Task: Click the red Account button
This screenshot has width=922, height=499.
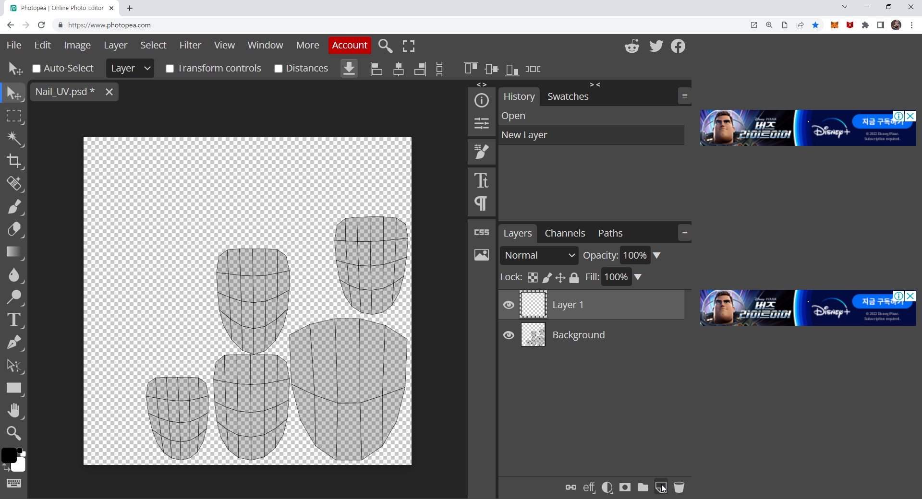Action: click(x=350, y=45)
